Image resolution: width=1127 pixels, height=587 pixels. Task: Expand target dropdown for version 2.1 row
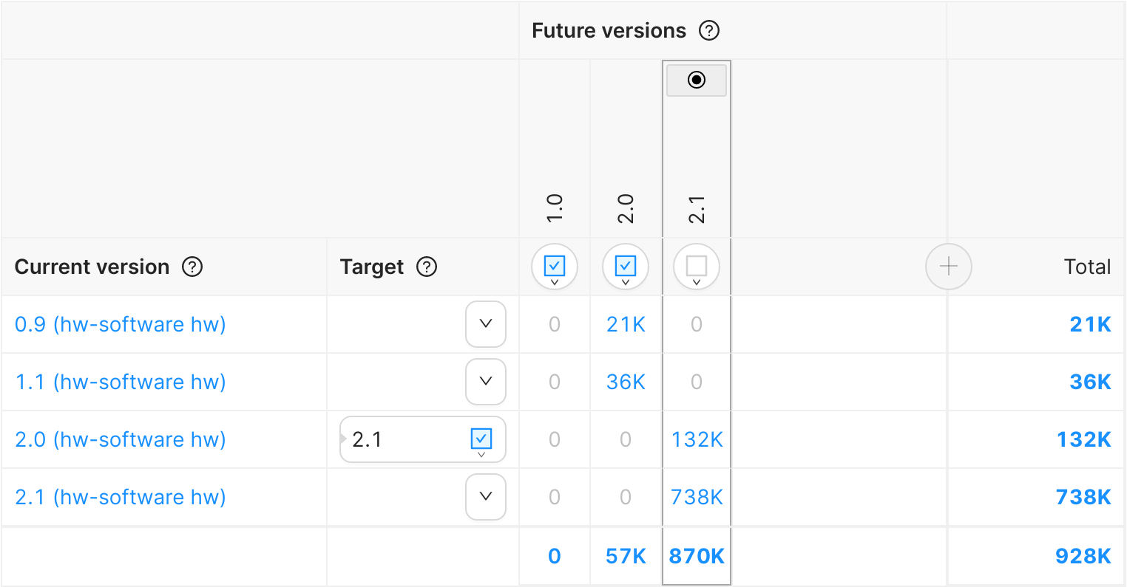click(x=486, y=497)
